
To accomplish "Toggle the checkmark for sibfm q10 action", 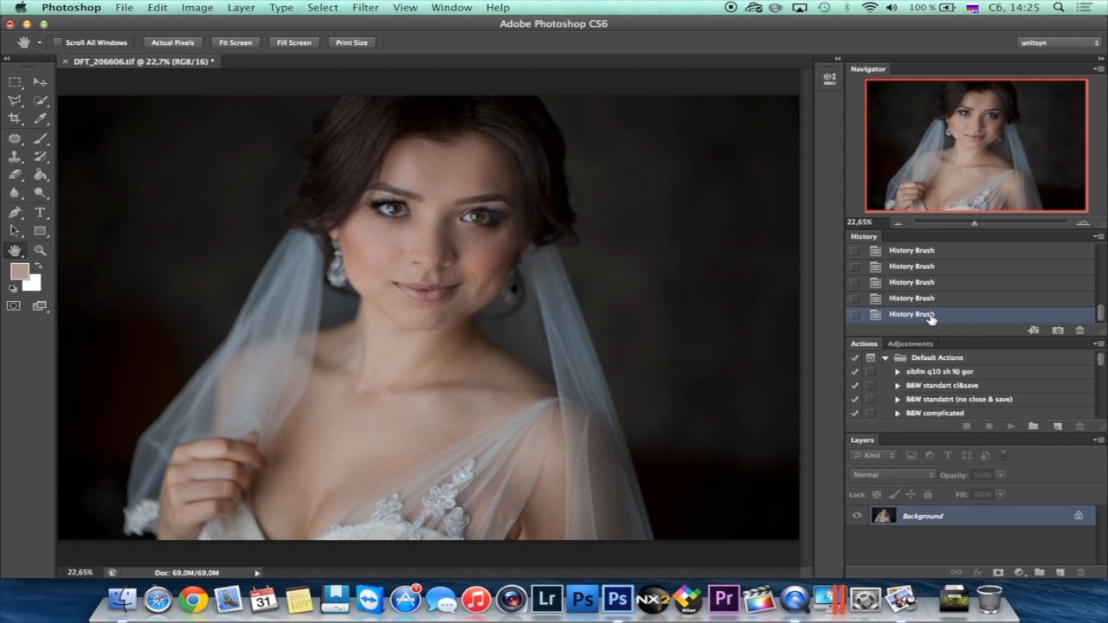I will click(x=855, y=371).
